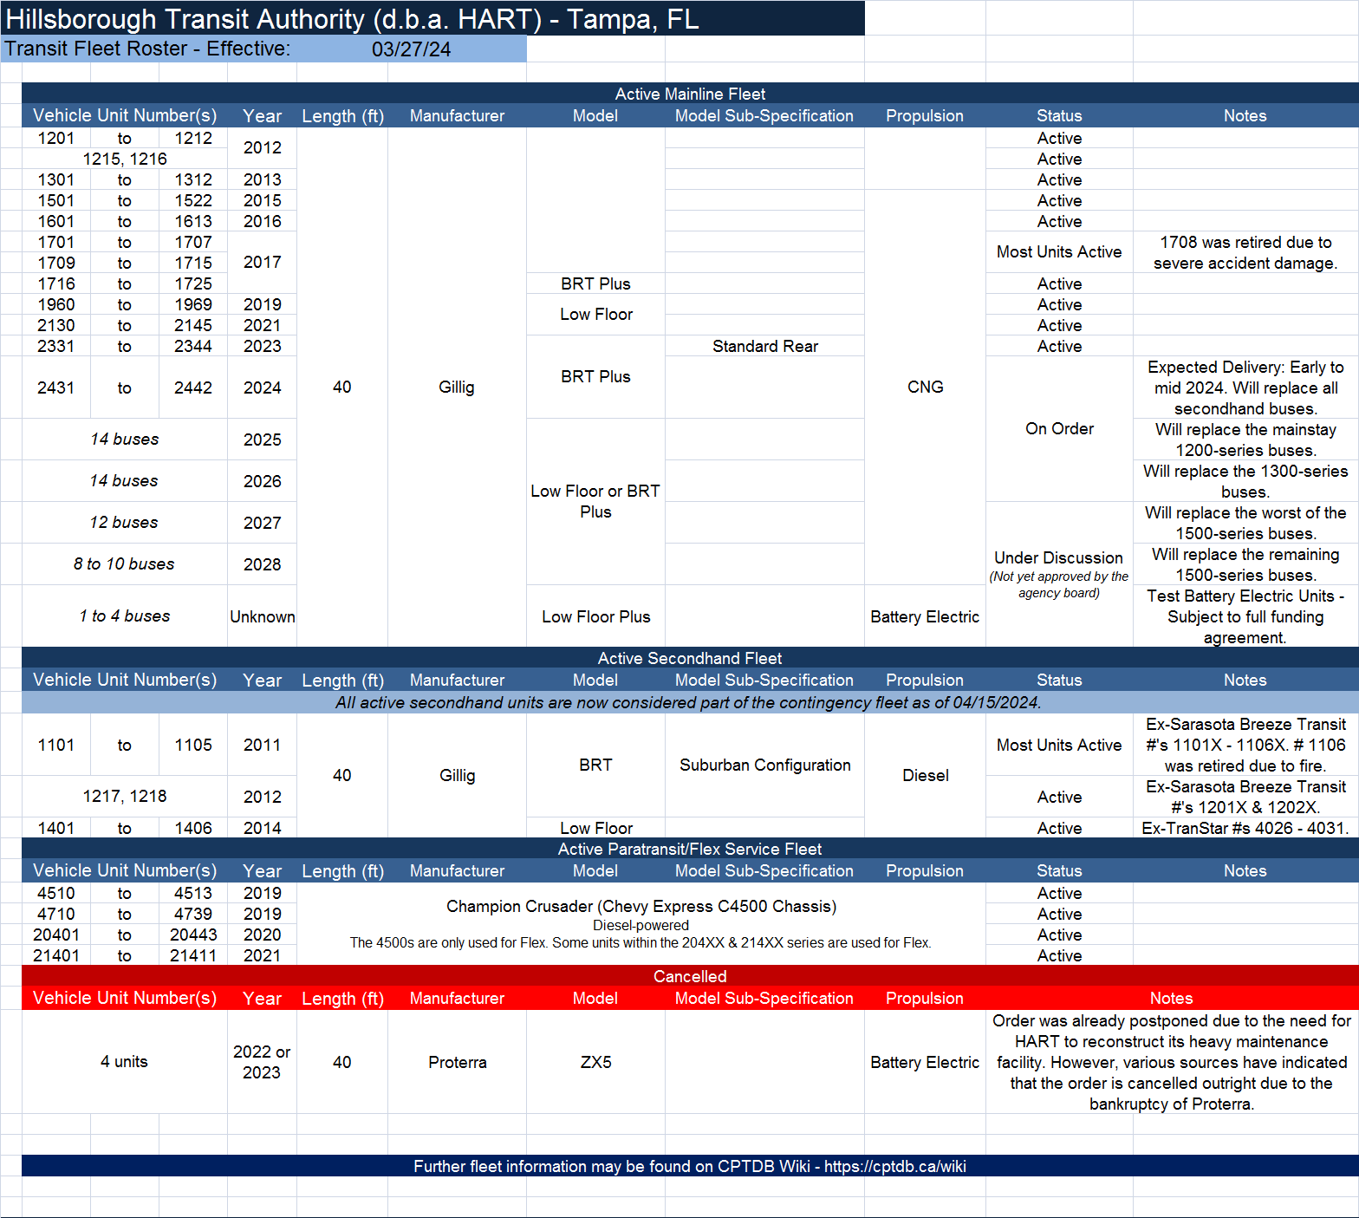The width and height of the screenshot is (1359, 1218).
Task: Select the effective date cell 03/27/24
Action: (411, 49)
